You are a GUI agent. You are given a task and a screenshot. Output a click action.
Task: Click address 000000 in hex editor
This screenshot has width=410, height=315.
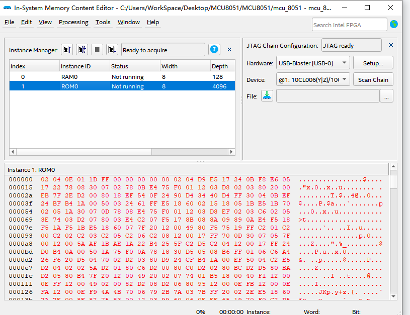pos(21,179)
